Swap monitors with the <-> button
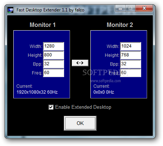Image resolution: width=163 pixels, height=146 pixels. (x=80, y=63)
